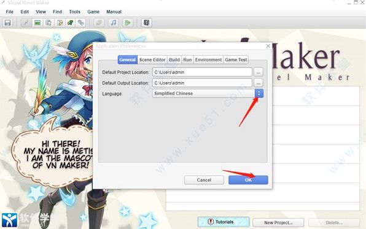366x229 pixels.
Task: Open the Language dropdown arrow
Action: (x=259, y=93)
